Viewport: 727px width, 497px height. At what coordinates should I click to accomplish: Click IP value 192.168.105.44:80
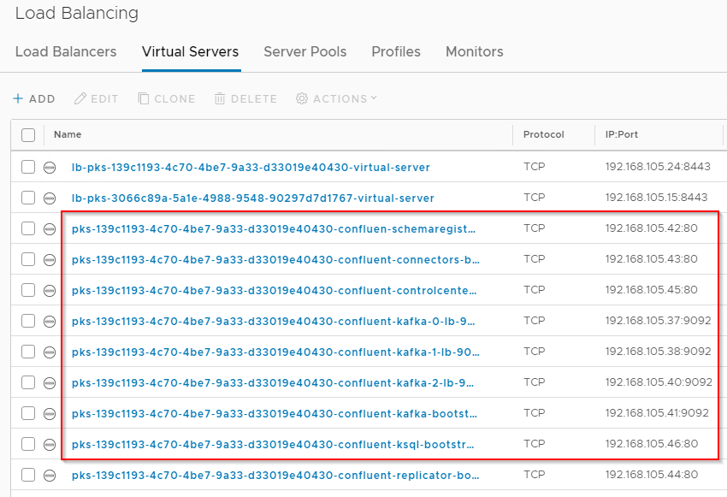[x=651, y=474]
